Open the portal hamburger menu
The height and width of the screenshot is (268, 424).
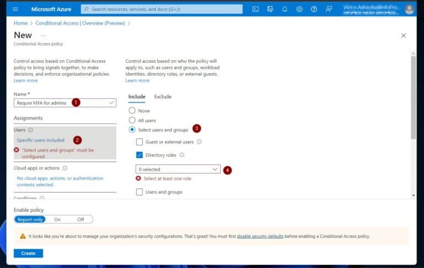click(15, 9)
